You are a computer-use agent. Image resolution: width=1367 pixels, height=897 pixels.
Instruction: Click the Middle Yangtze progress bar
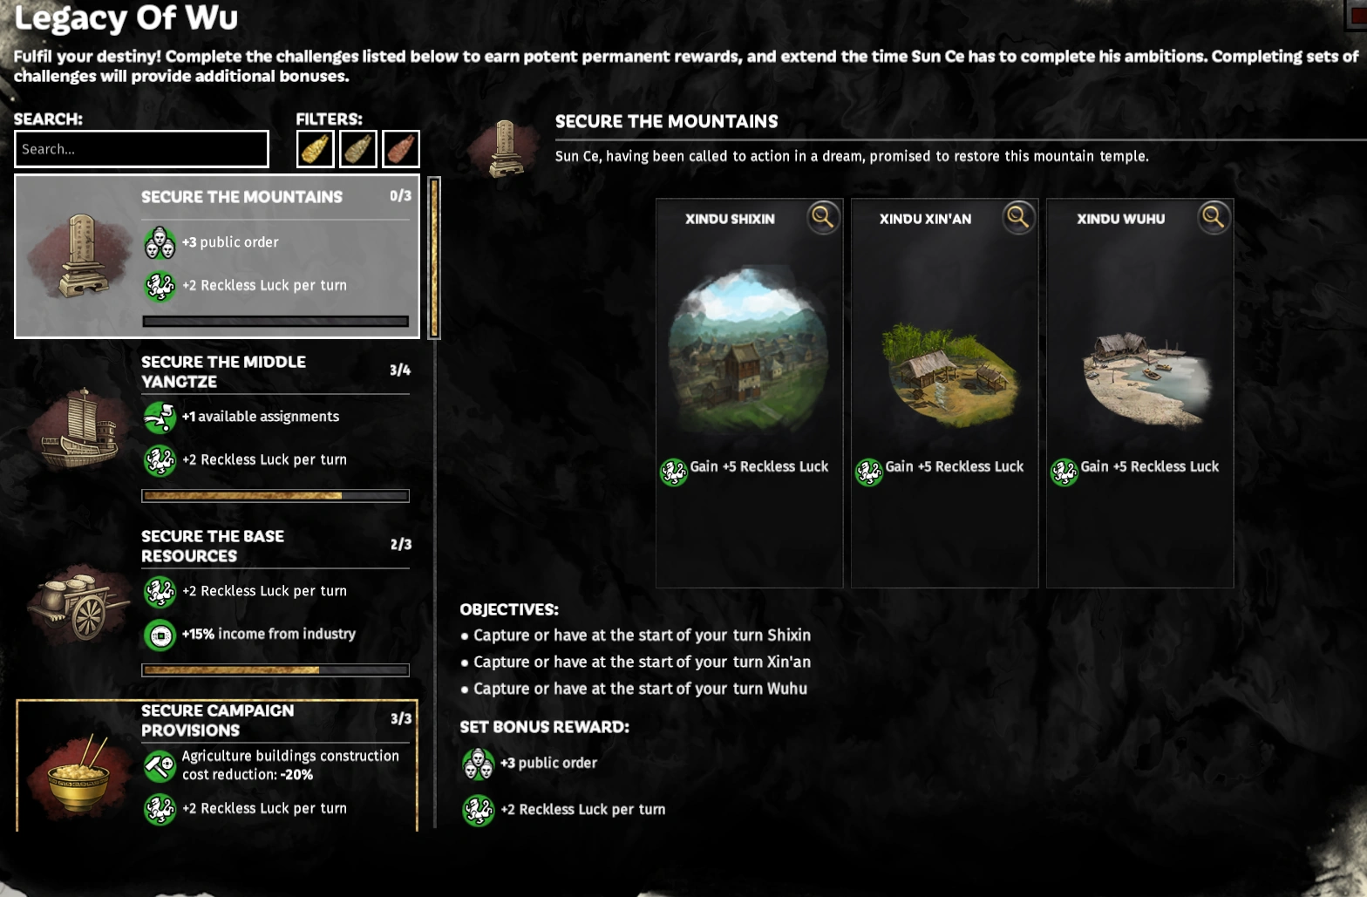click(275, 495)
